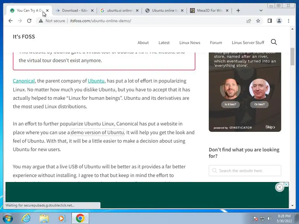
Task: Click the left man's photo in quiz
Action: coord(230,89)
